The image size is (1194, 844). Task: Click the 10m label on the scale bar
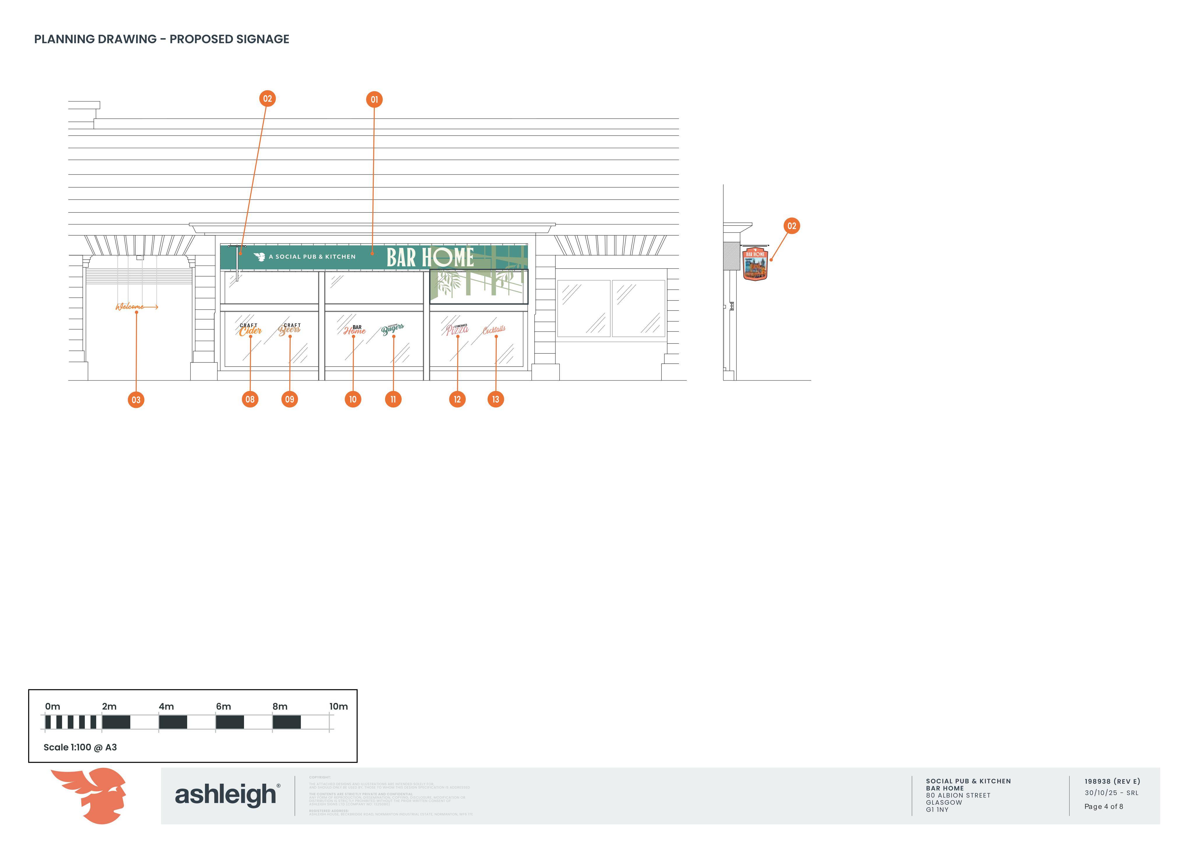point(338,707)
